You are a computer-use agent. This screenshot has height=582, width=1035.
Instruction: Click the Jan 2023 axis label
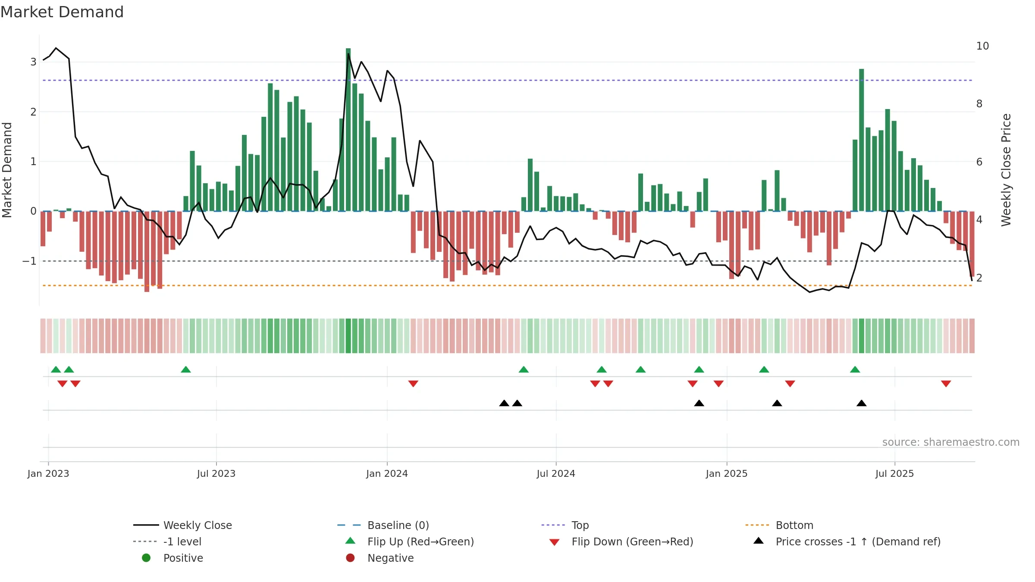coord(48,474)
